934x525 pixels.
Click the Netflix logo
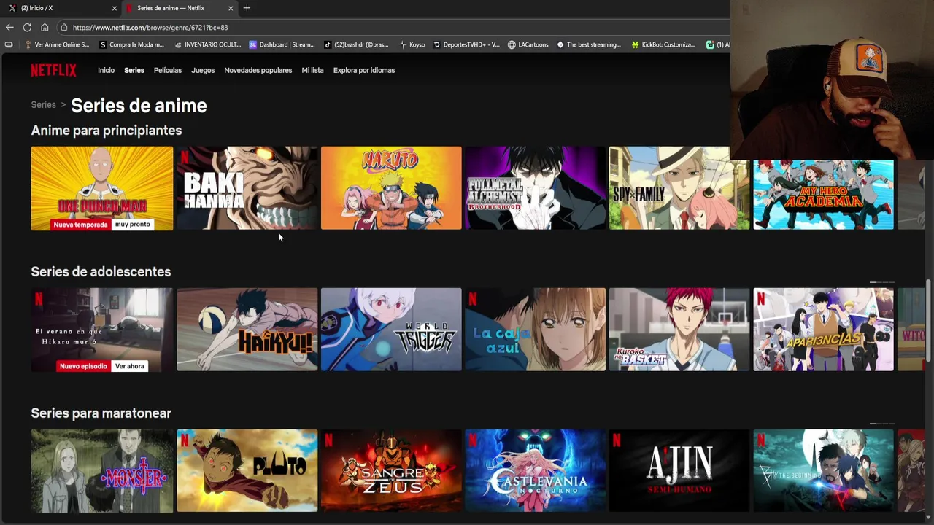pyautogui.click(x=53, y=70)
